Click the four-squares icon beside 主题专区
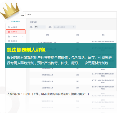Viewport: 117px width, 113px height. point(9,32)
